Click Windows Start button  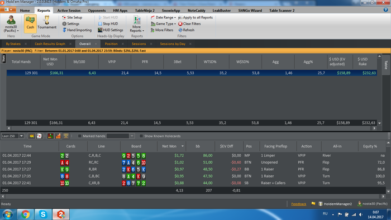click(8, 214)
